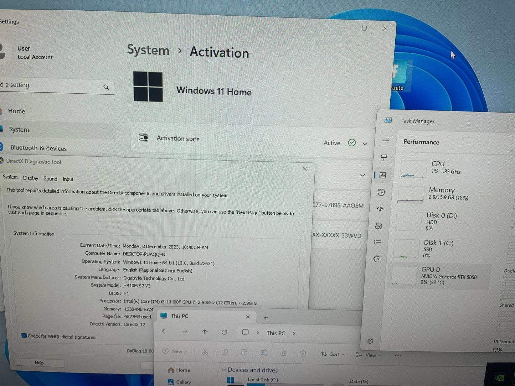Go up one folder level in explorer
The height and width of the screenshot is (386, 515).
tap(204, 332)
